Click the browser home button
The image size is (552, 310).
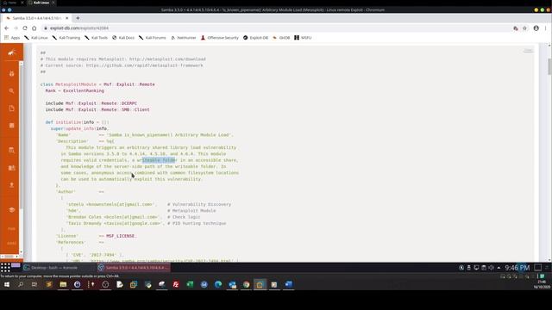(x=34, y=28)
